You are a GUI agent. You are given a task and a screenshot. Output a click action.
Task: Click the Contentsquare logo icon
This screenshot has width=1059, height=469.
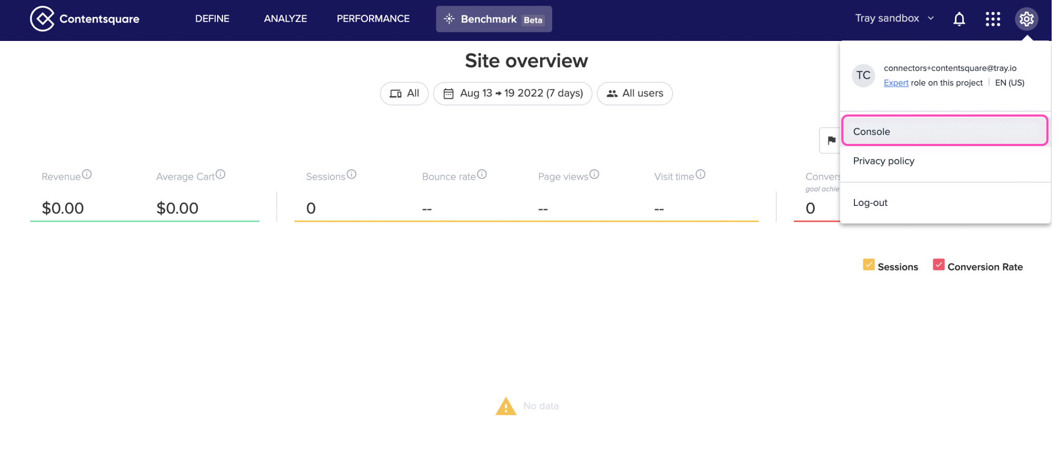(x=42, y=19)
